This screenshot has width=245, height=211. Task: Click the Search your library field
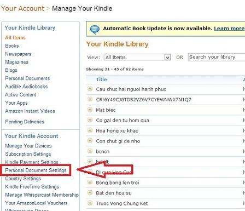tap(217, 57)
